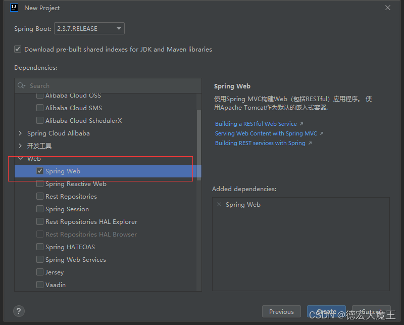Select the Spring HATEOAS checkbox
Screen dimensions: 404x325
40,247
